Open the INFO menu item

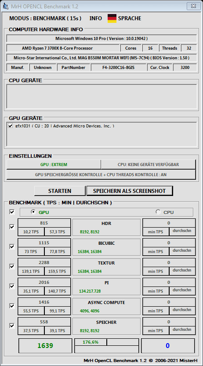point(96,18)
